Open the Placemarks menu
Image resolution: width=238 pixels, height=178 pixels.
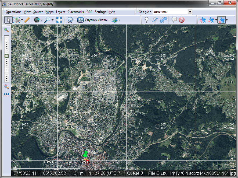coord(75,12)
